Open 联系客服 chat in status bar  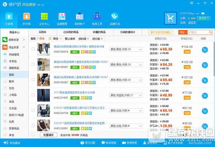109,143
